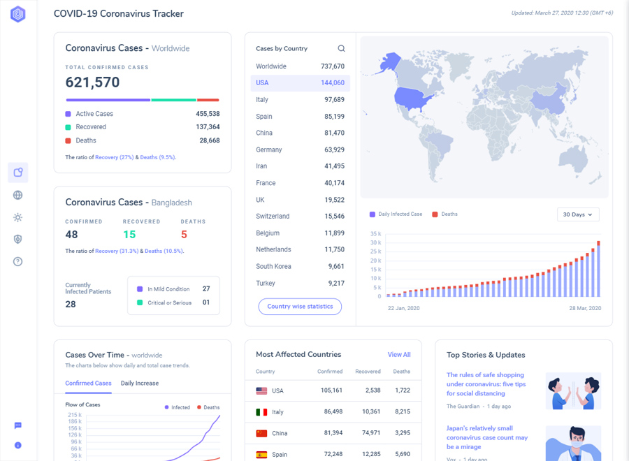Open the shield protection icon in the sidebar
Viewport: 629px width, 461px height.
17,239
